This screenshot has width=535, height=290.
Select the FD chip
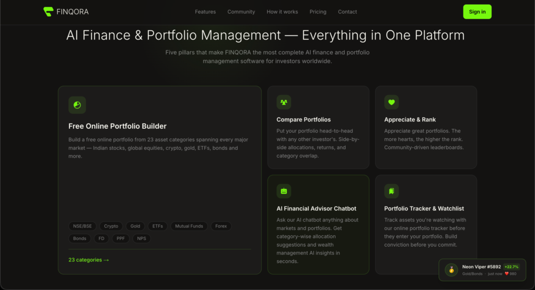pos(101,238)
